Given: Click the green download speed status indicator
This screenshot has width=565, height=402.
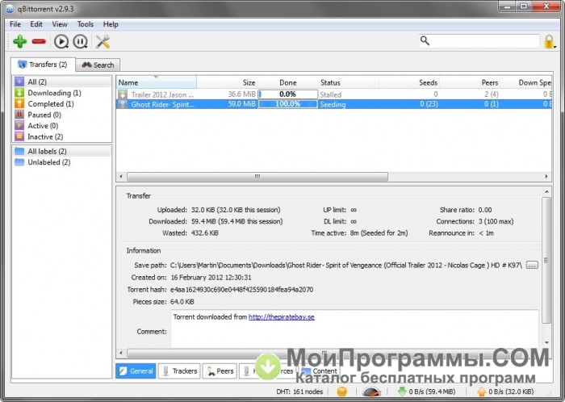Looking at the screenshot, I should (x=426, y=392).
